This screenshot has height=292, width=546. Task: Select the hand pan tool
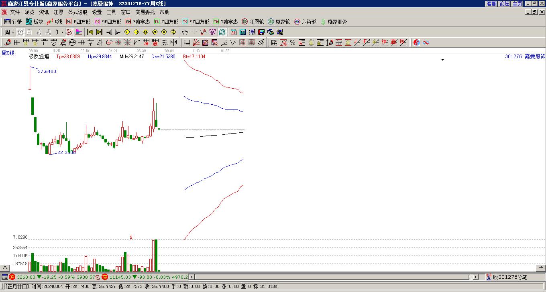[x=185, y=32]
